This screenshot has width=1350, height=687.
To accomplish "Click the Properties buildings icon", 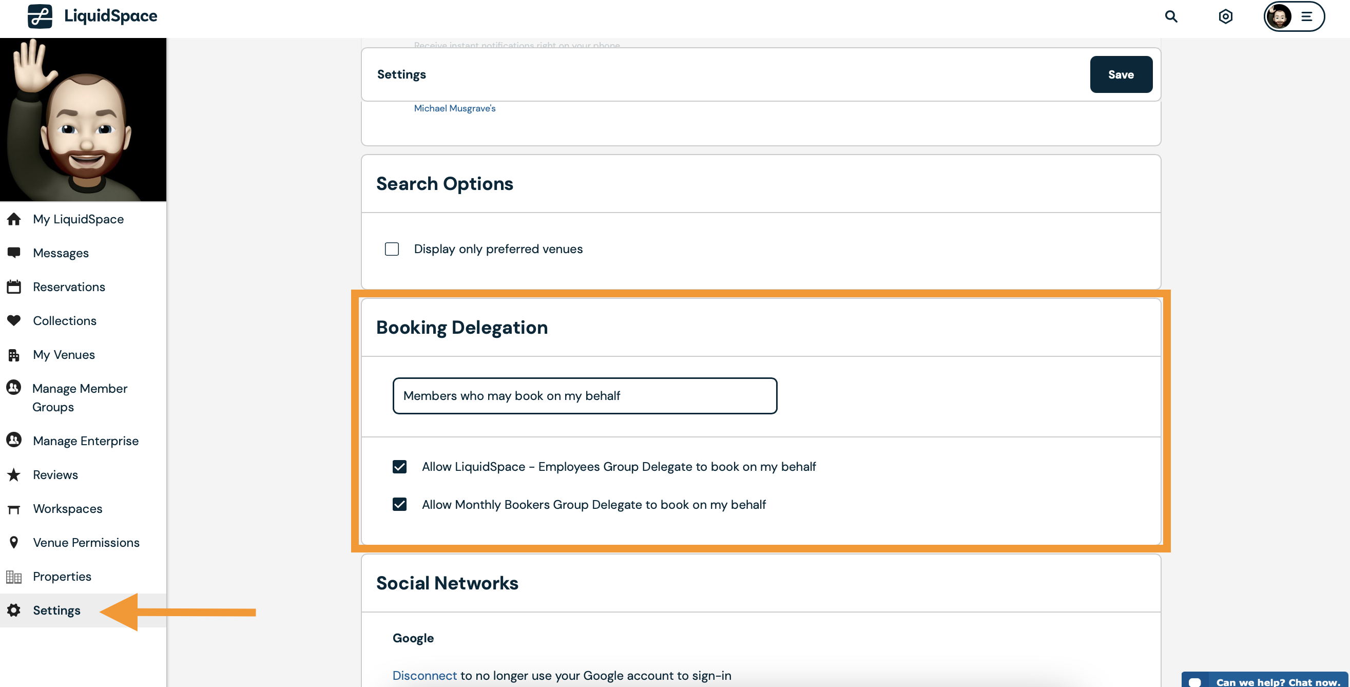I will point(14,577).
